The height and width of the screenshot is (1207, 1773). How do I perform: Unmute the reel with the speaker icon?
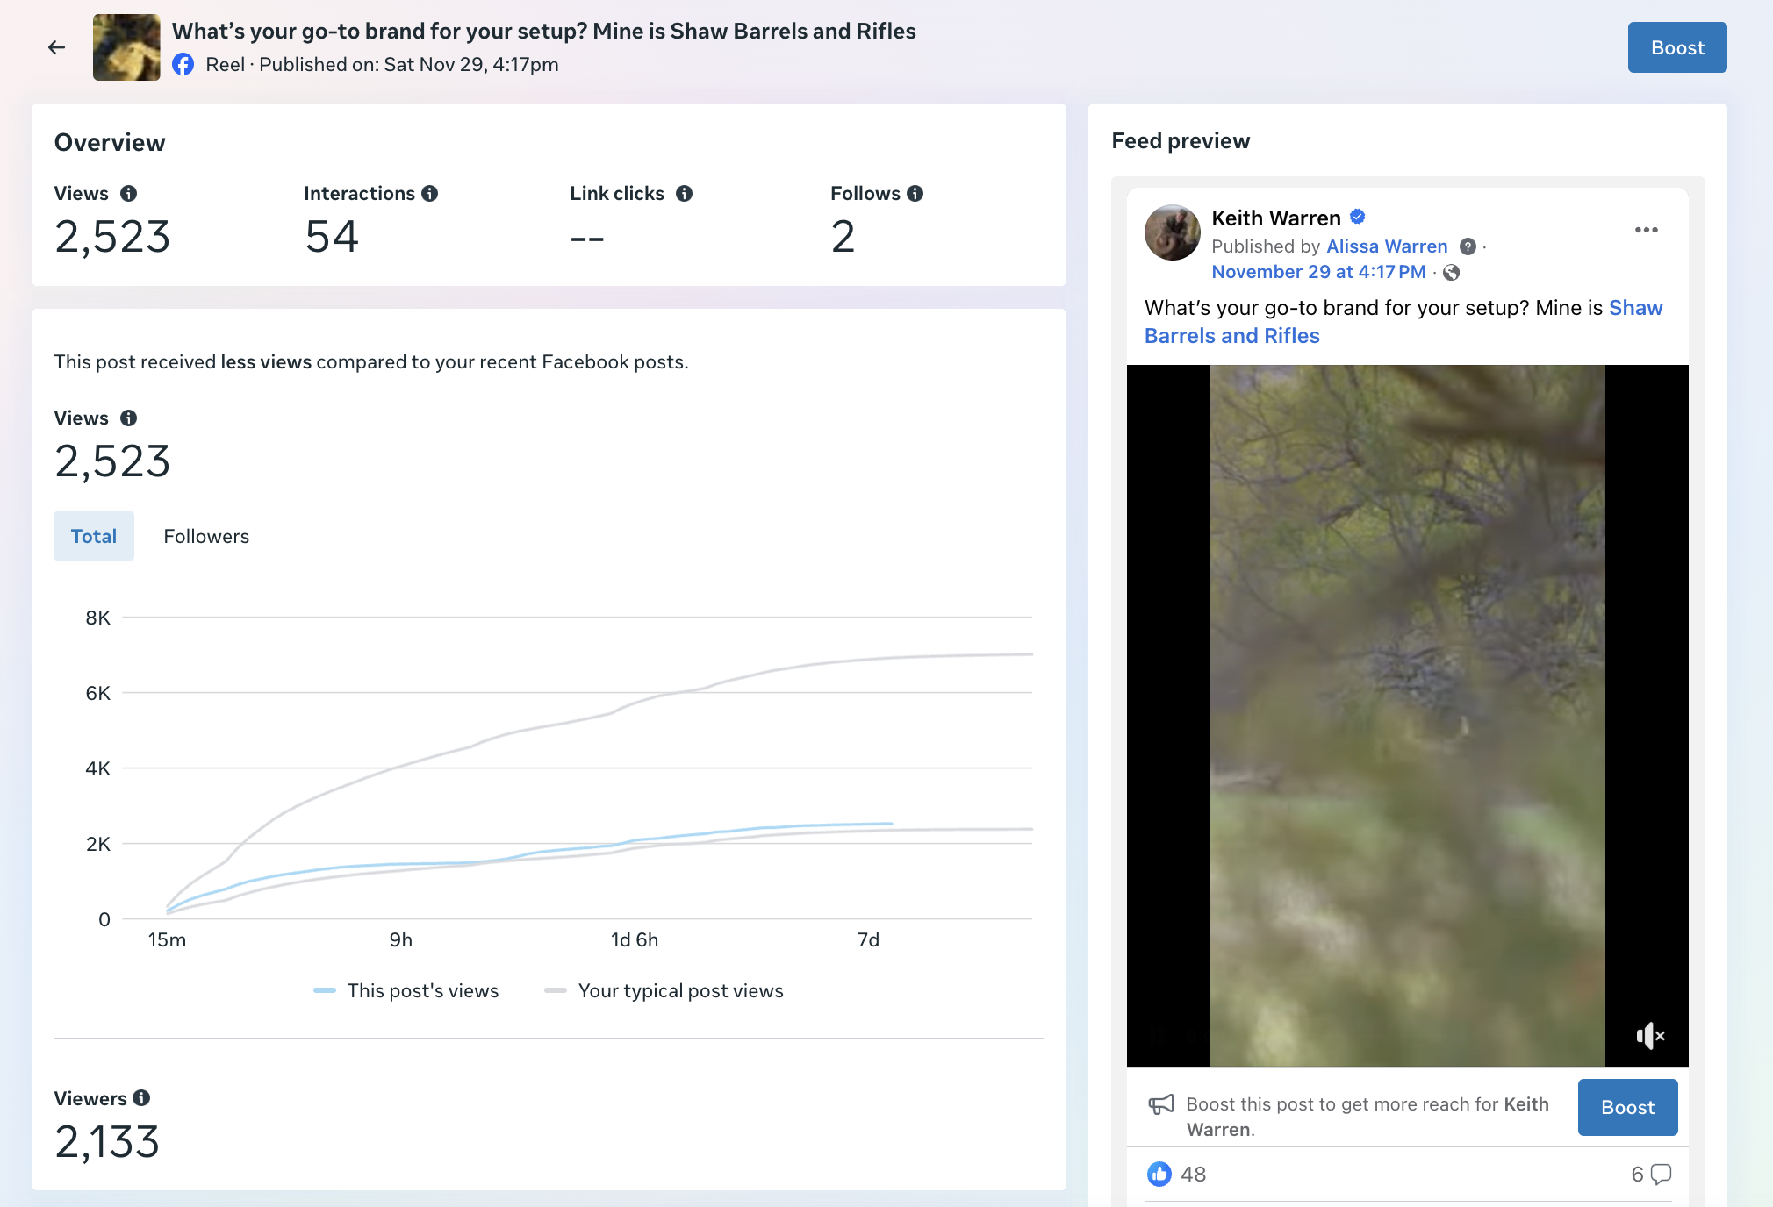(1649, 1036)
